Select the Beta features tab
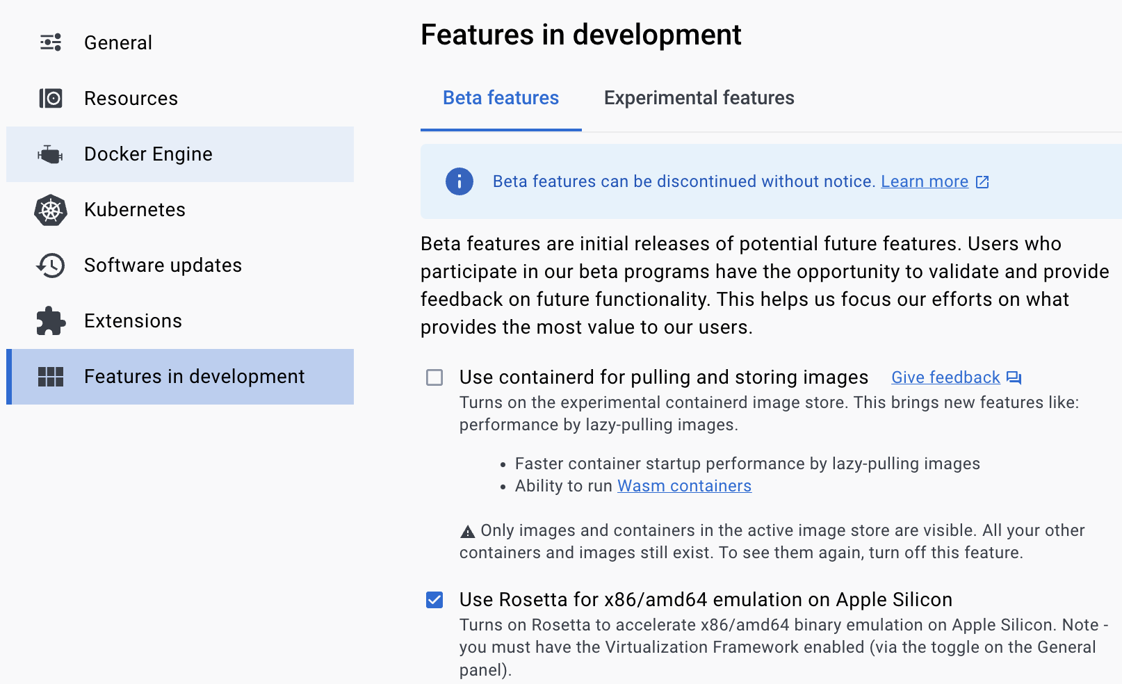This screenshot has height=684, width=1122. pos(501,98)
